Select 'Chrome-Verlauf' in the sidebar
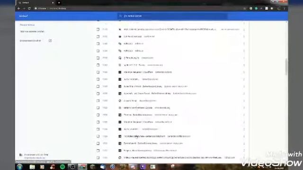Screen dimensions: 303x170 coord(27,25)
